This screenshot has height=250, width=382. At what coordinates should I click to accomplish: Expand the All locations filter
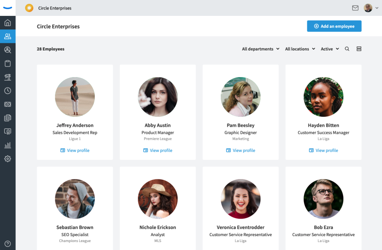(300, 49)
